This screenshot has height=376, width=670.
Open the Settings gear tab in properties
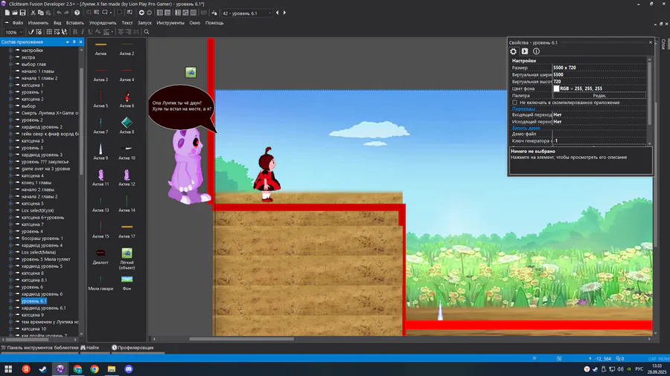513,51
